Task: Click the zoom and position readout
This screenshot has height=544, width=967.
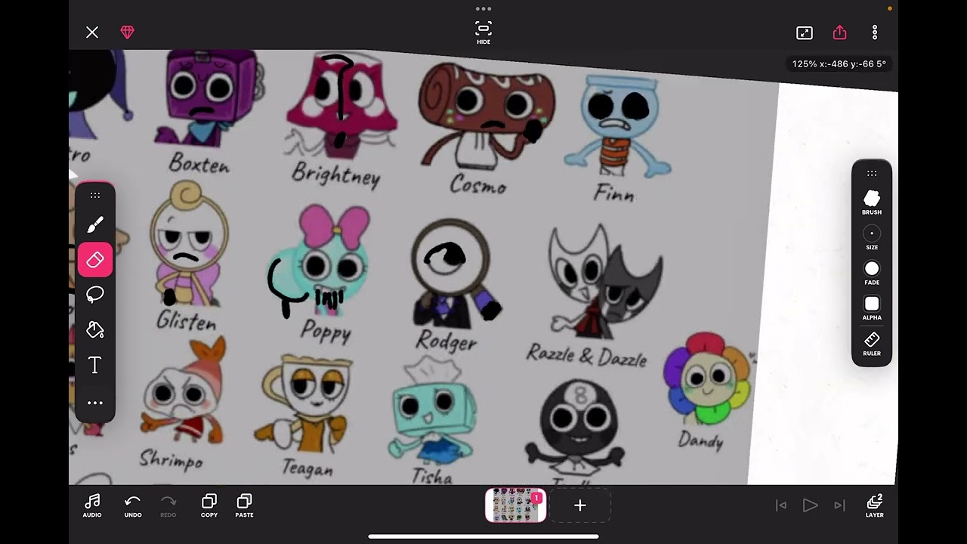Action: 839,64
